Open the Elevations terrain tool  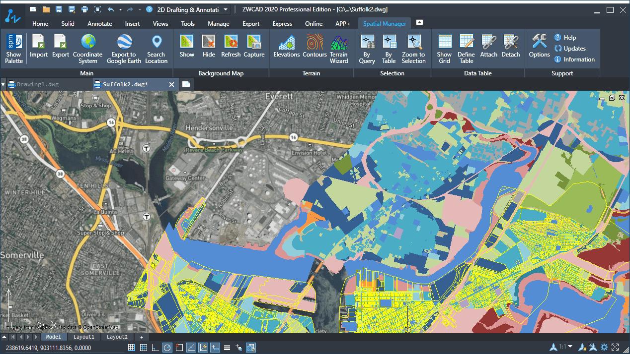click(287, 46)
